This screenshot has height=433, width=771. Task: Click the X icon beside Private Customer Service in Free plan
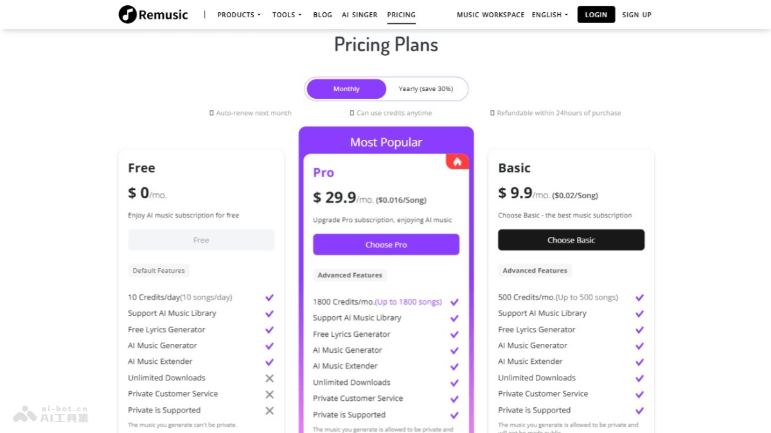(x=269, y=395)
